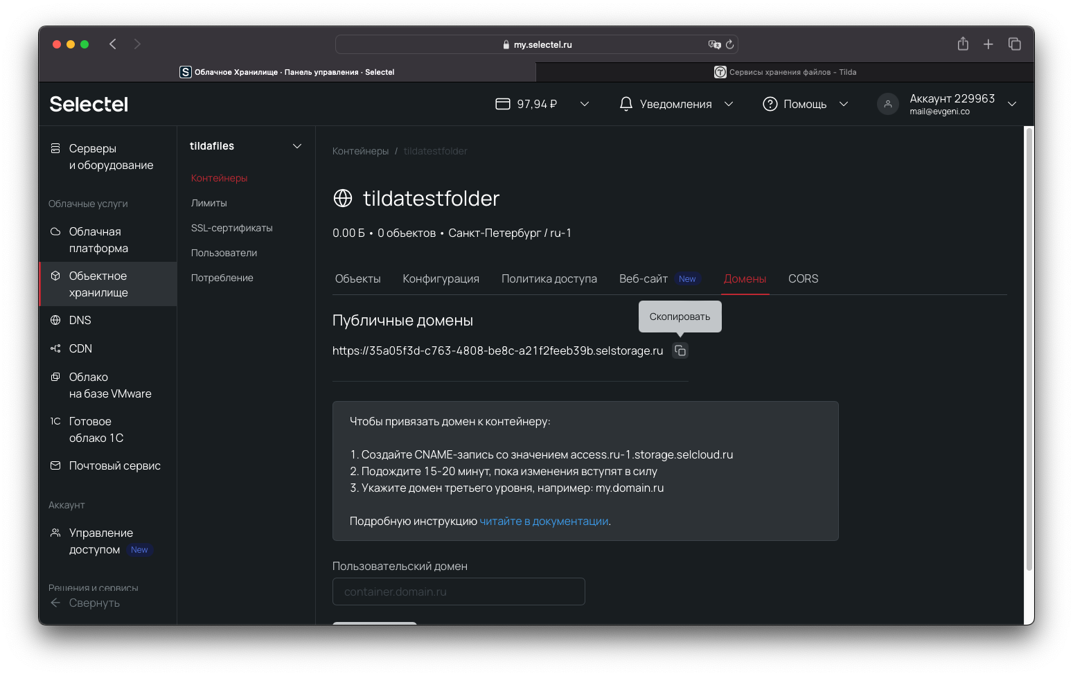
Task: Switch to Selectel control panel browser tab
Action: click(x=287, y=72)
